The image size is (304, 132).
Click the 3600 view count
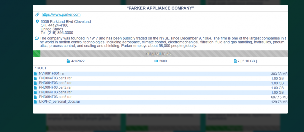coord(163,61)
